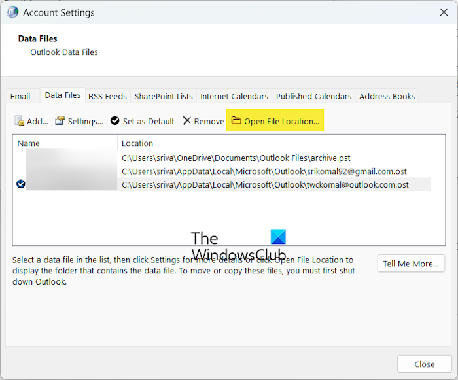The image size is (458, 380).
Task: Select the Data Files tab
Action: [x=63, y=95]
